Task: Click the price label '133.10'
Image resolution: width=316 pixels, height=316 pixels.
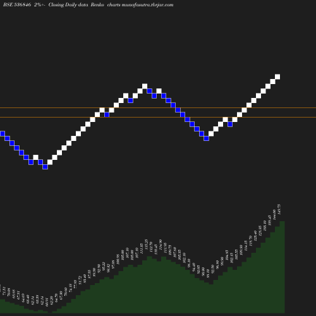Action: 265,226
